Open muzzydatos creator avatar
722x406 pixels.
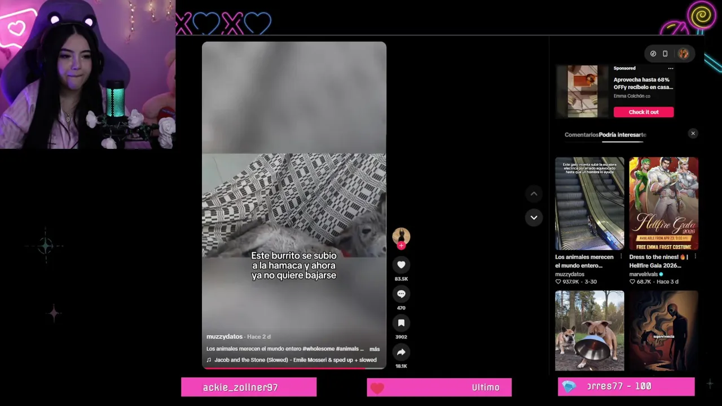click(401, 236)
